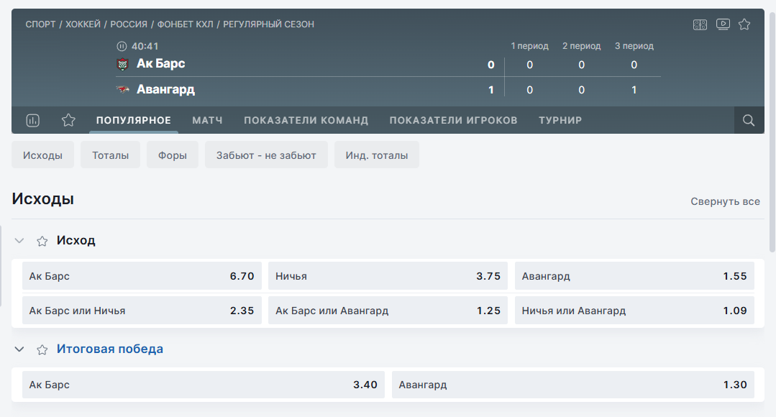Screen dimensions: 776x417
Task: Open the ПОКАЗАТЕЛИ ИГРОКОВ tab
Action: pyautogui.click(x=453, y=121)
